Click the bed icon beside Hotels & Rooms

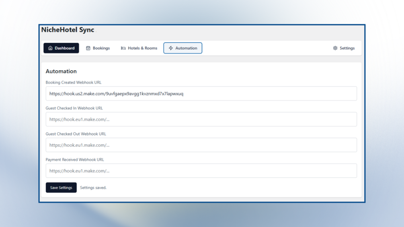click(x=123, y=48)
